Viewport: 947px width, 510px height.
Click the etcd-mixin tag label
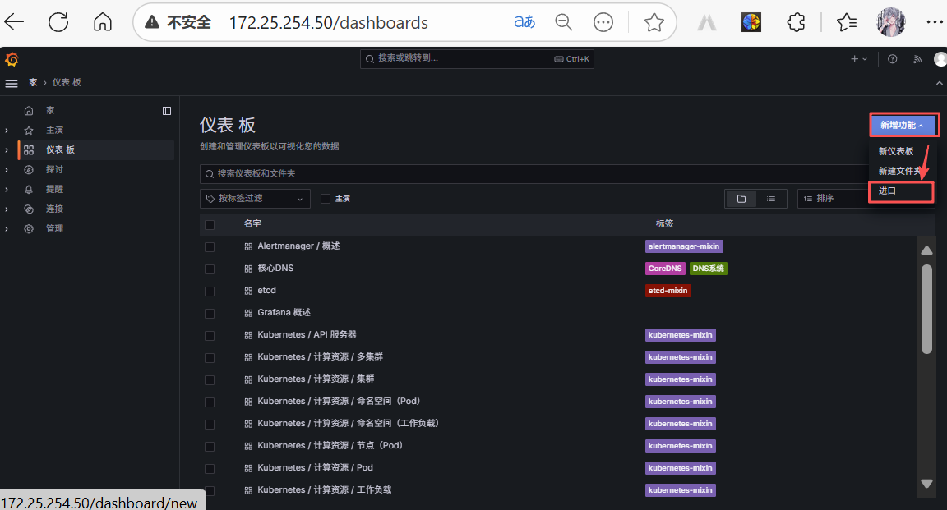668,291
